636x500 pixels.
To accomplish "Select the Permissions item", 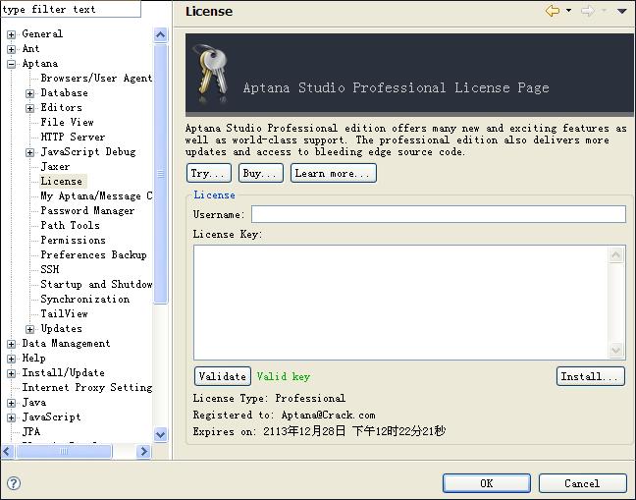I will pos(73,240).
